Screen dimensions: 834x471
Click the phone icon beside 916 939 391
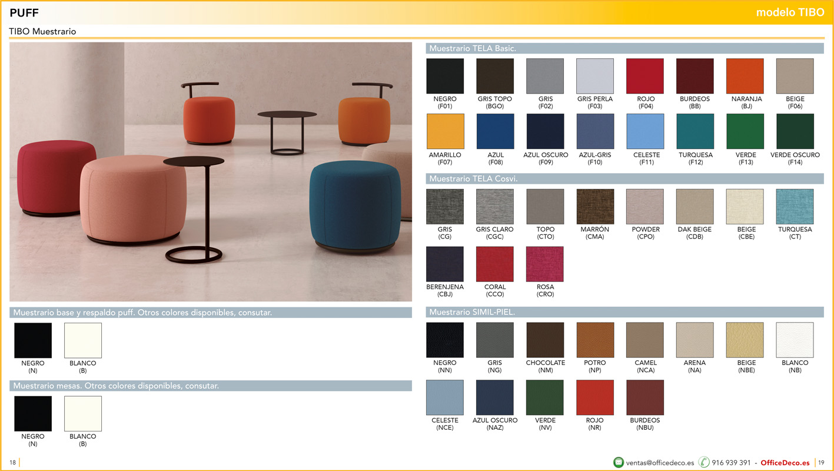pos(704,462)
